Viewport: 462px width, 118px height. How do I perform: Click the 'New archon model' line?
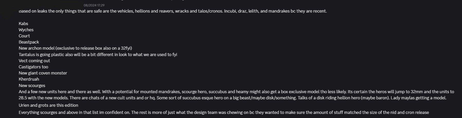pyautogui.click(x=75, y=48)
